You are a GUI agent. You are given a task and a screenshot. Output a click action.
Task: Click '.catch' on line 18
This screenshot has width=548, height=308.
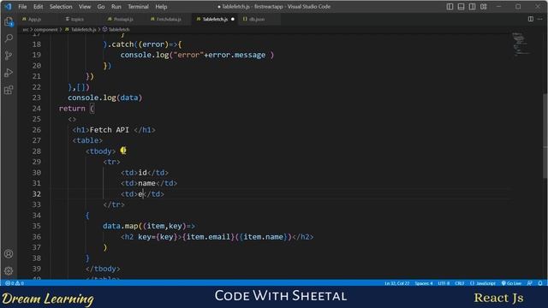(x=121, y=44)
